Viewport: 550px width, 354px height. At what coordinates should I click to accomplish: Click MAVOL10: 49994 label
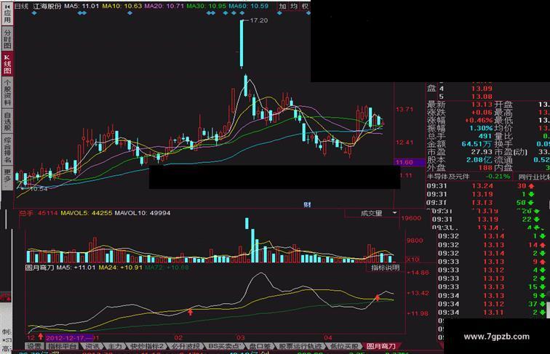(143, 213)
